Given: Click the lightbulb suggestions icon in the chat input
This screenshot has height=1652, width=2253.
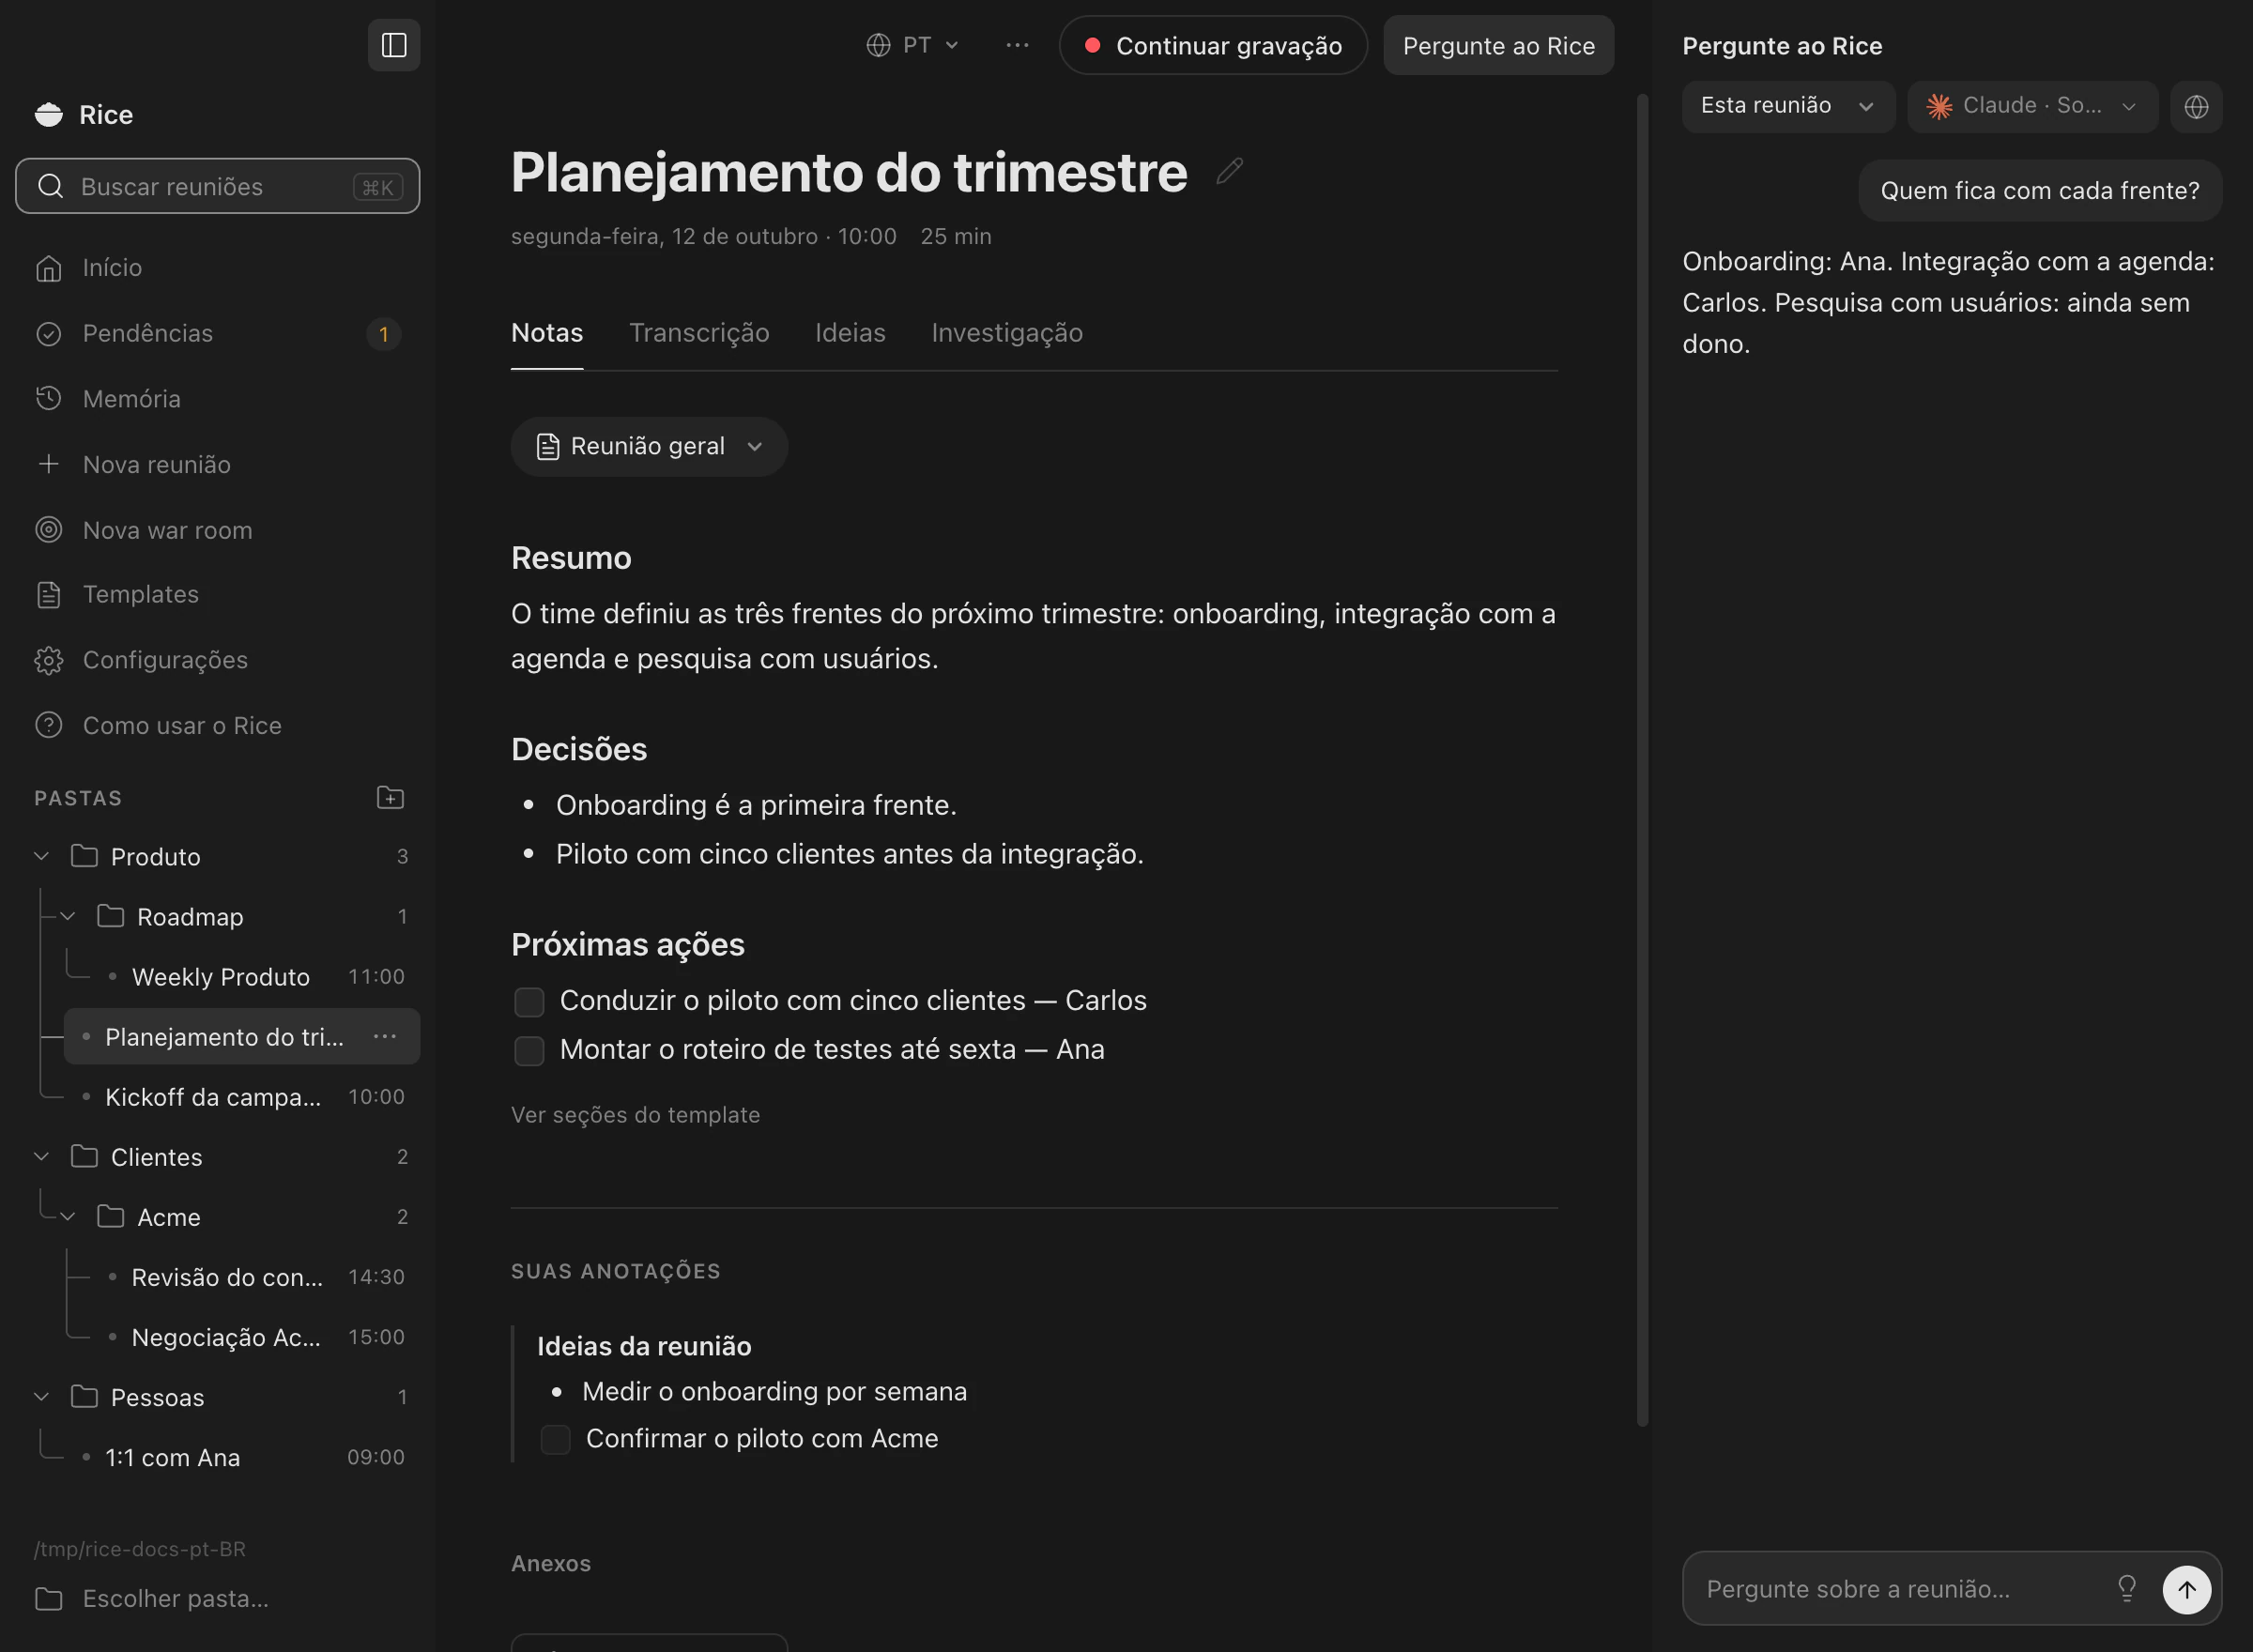Looking at the screenshot, I should (2126, 1587).
